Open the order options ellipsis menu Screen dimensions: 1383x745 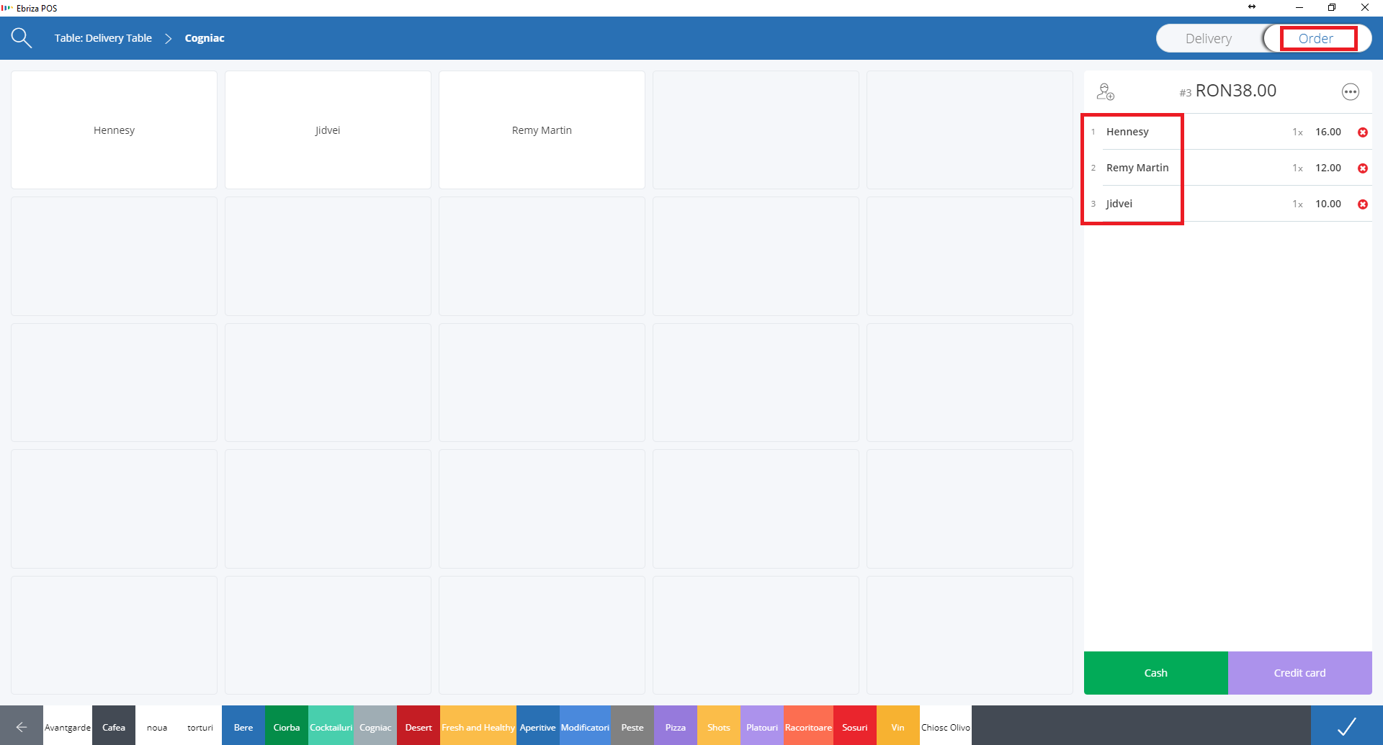tap(1350, 91)
